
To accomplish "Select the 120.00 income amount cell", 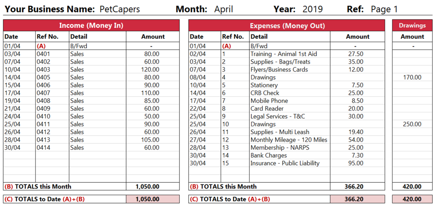I will tap(150, 69).
